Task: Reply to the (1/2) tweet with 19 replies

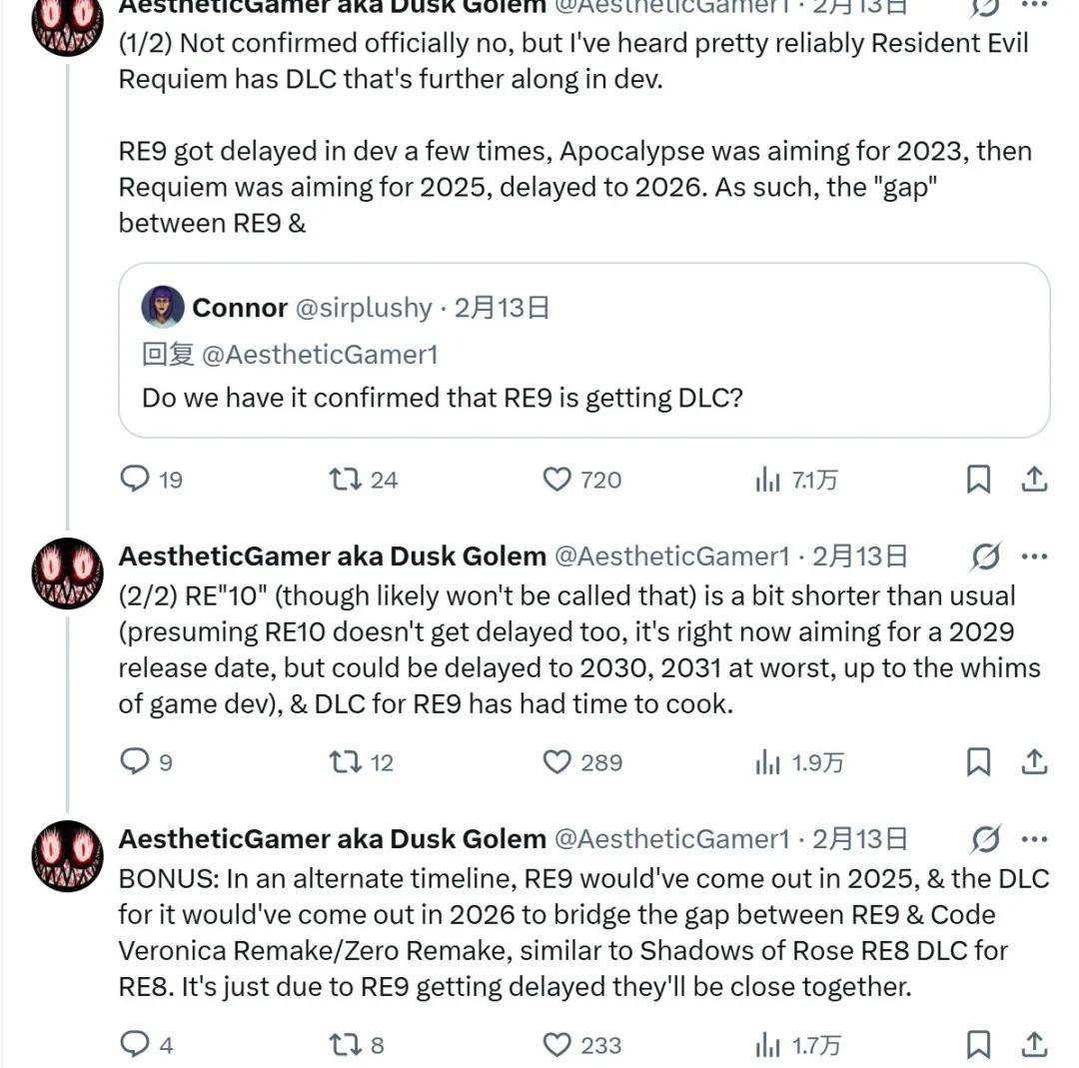Action: click(135, 480)
